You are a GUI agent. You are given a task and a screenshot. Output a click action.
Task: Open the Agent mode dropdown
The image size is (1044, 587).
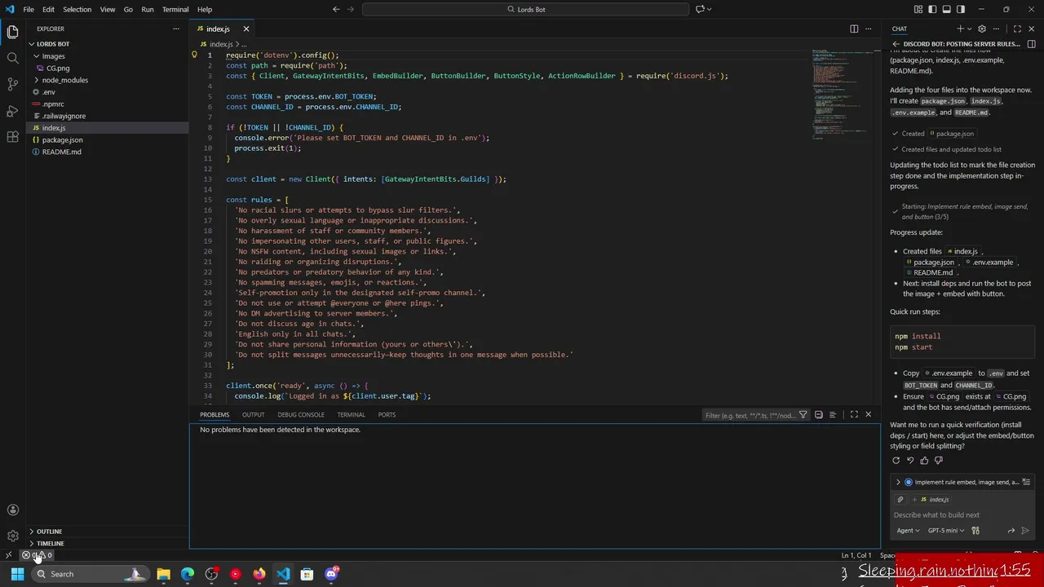pos(908,531)
